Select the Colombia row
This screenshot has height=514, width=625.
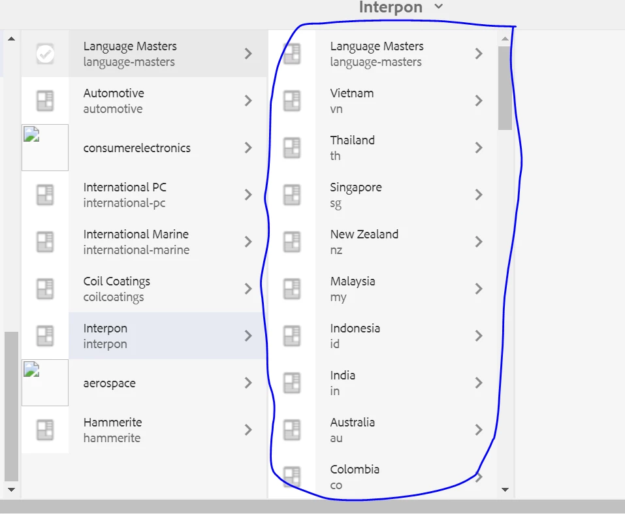(x=383, y=477)
